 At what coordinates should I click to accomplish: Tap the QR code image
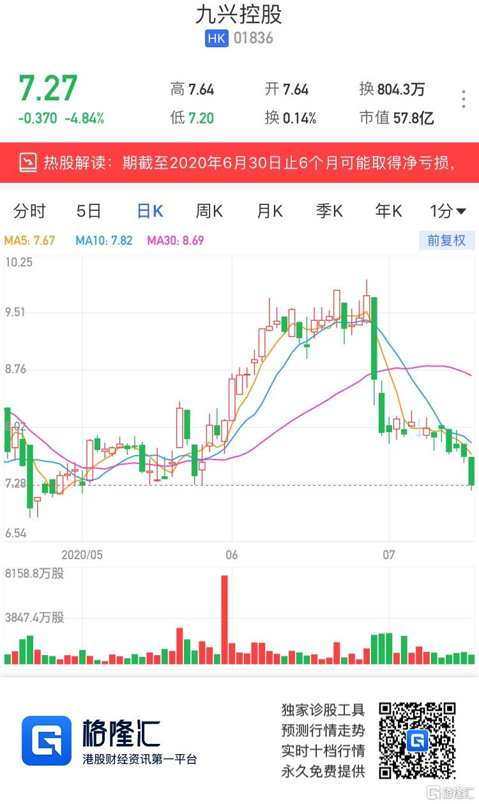[x=417, y=740]
